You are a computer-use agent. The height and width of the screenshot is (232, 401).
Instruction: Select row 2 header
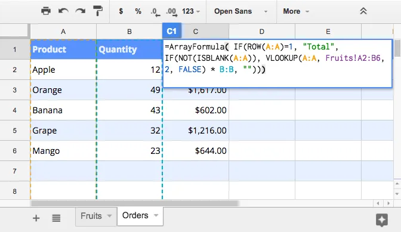(15, 70)
